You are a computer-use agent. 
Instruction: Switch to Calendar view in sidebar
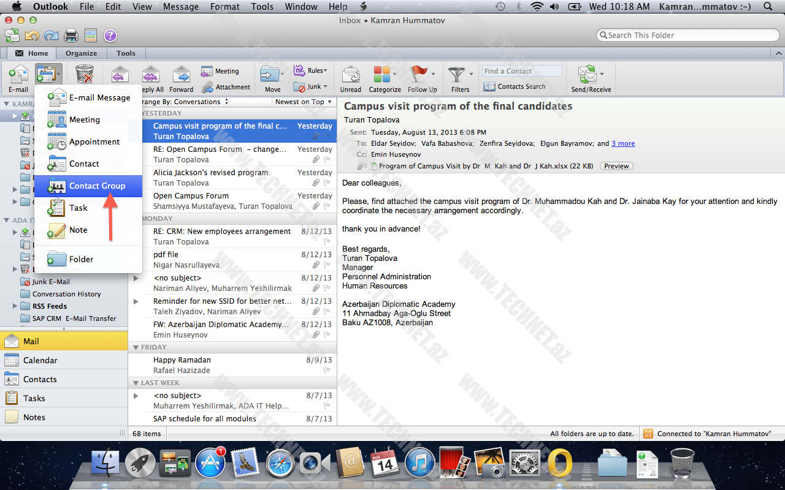pyautogui.click(x=40, y=360)
